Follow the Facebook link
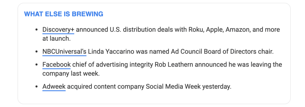The width and height of the screenshot is (305, 107). pyautogui.click(x=56, y=64)
